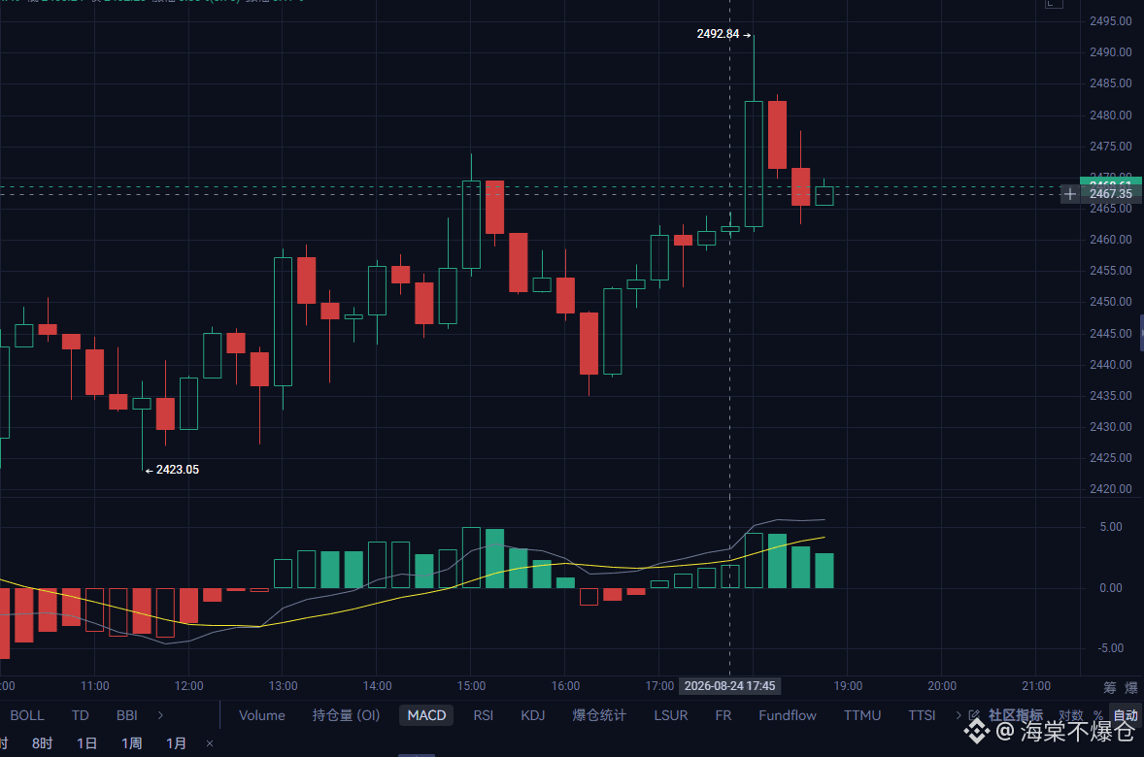Screen dimensions: 1144x757
Task: Click the 11:00 time axis label
Action: tap(95, 686)
